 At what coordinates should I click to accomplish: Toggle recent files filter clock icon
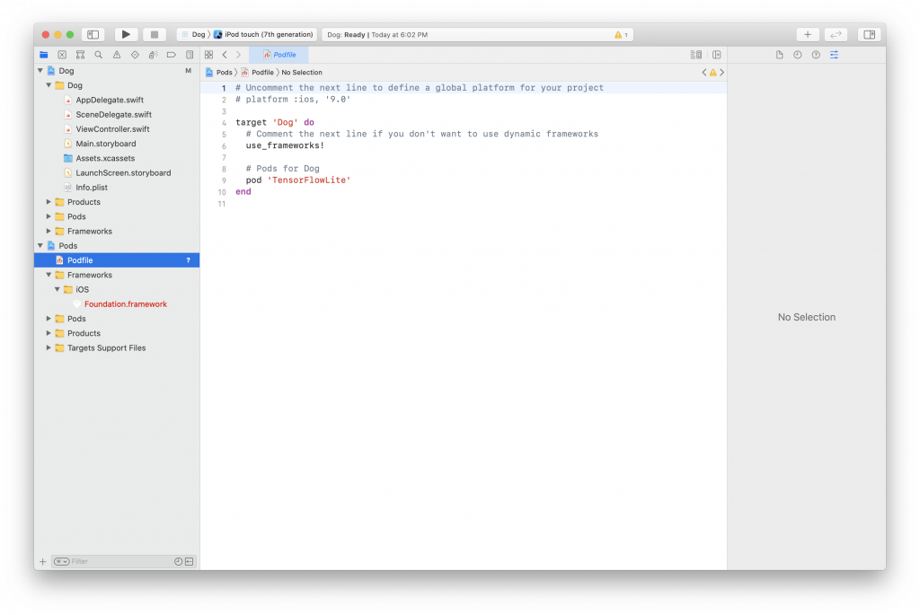pos(179,561)
